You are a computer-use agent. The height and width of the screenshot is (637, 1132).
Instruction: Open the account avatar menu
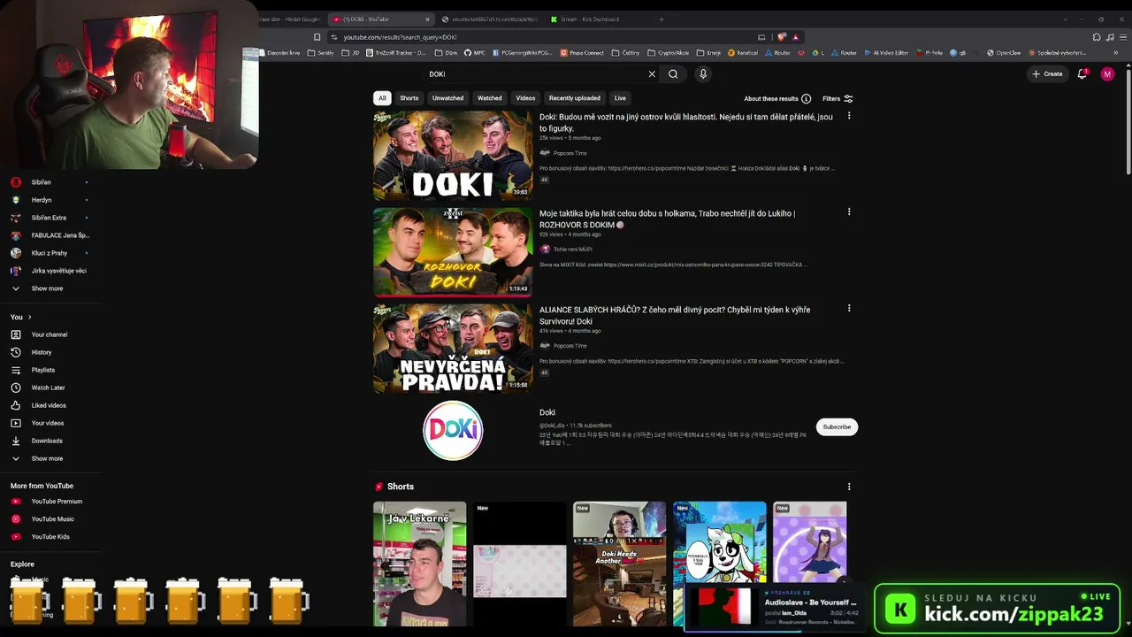click(1107, 74)
